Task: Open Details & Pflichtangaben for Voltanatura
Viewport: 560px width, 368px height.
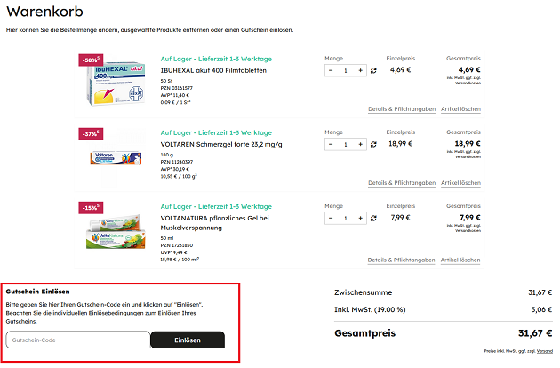Action: (402, 260)
